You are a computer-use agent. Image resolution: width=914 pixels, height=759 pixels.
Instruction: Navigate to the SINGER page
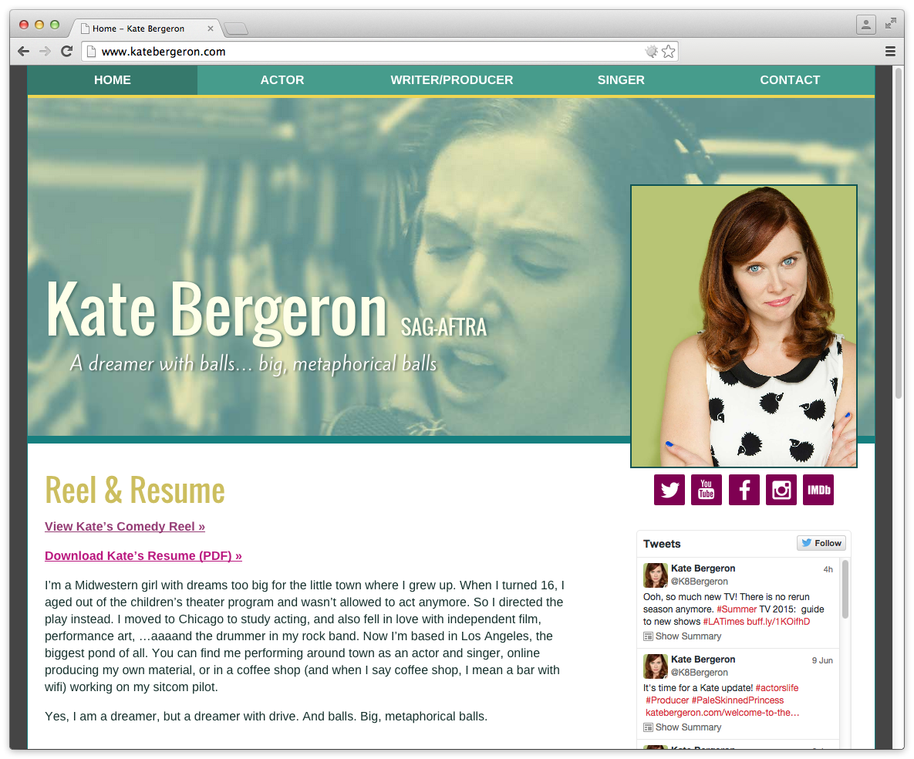pos(621,80)
